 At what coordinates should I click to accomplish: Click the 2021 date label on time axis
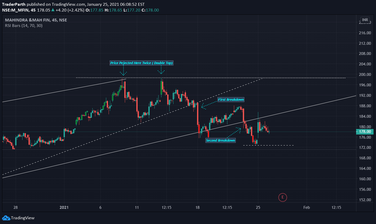point(64,208)
